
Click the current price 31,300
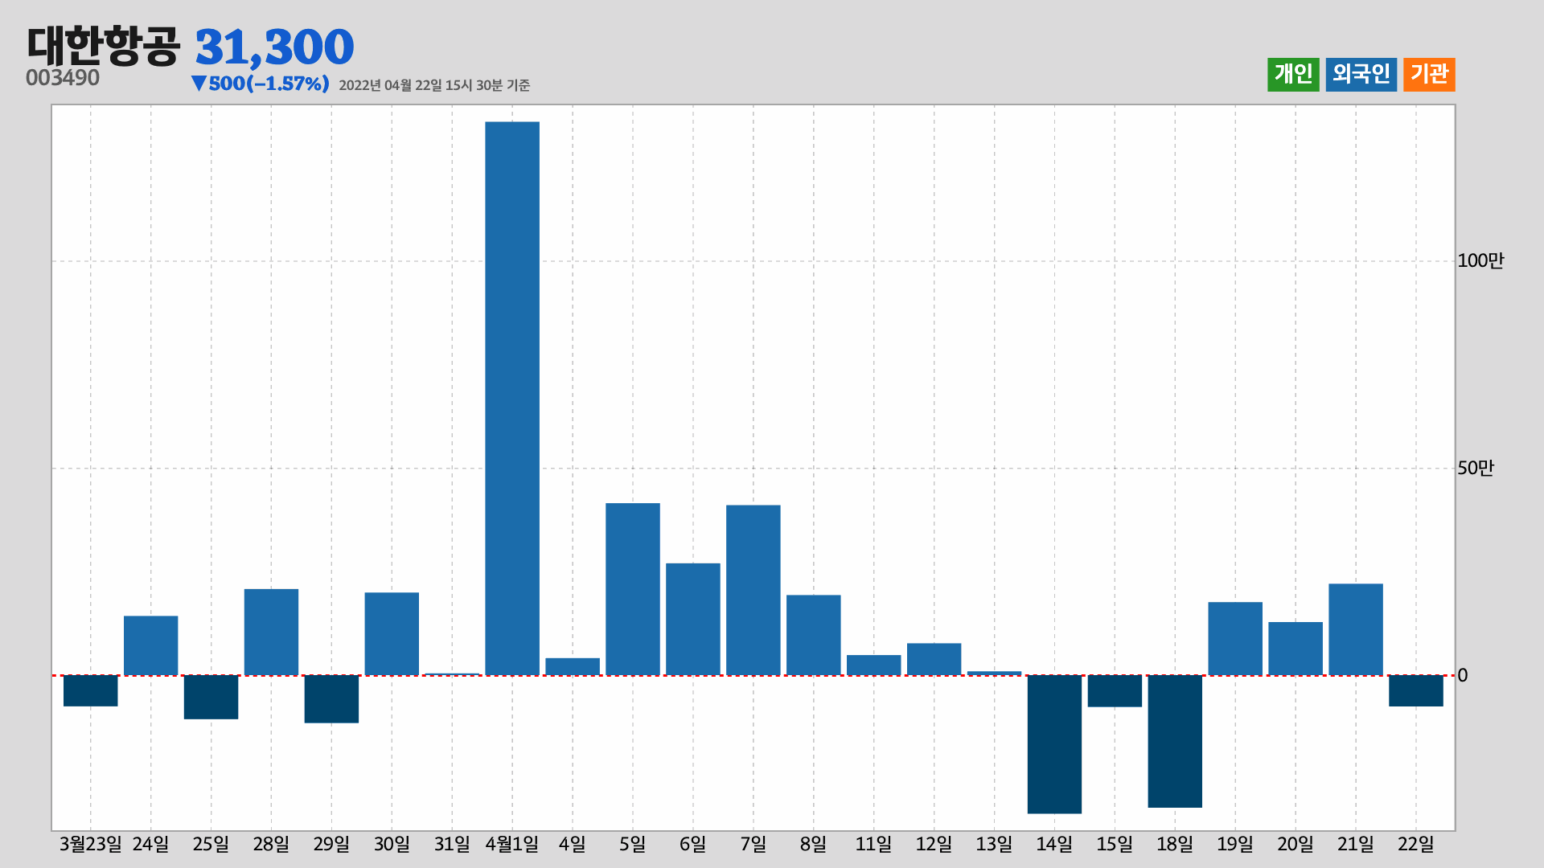(x=274, y=47)
